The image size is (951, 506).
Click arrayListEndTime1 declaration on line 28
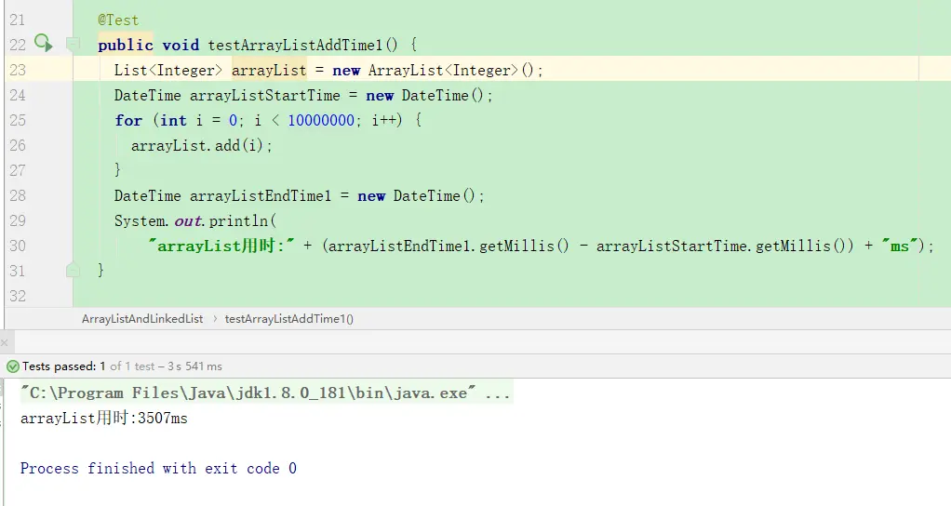pos(261,195)
